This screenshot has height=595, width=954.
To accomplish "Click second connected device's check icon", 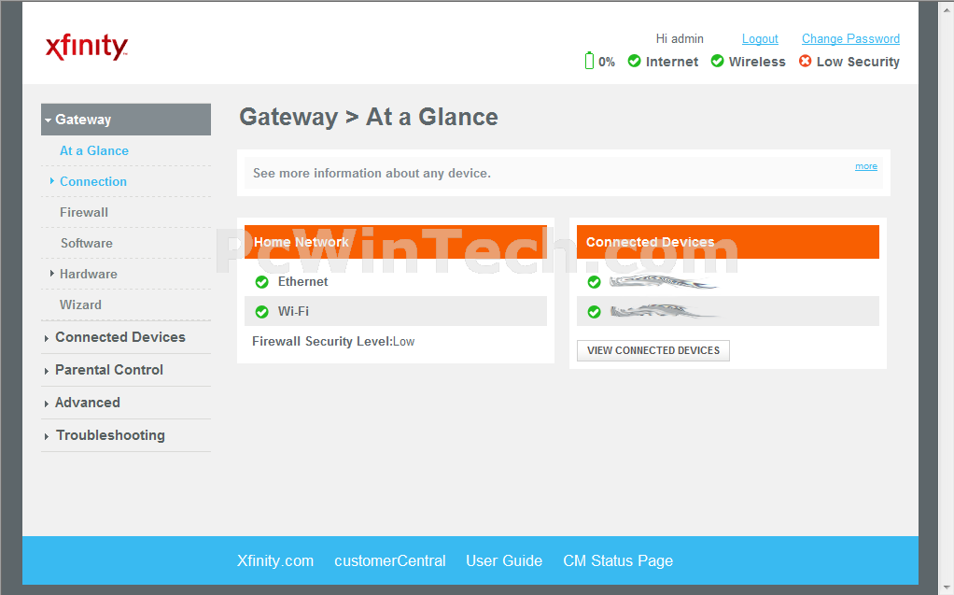I will (x=594, y=312).
